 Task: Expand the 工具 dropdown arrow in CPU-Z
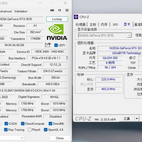pyautogui.click(x=137, y=118)
